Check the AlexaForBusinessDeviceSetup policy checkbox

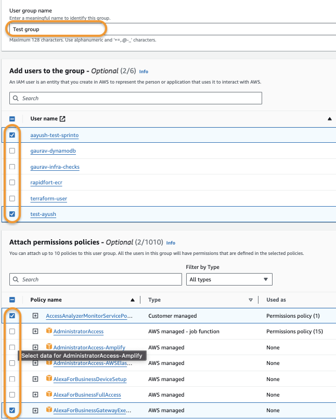pos(12,379)
